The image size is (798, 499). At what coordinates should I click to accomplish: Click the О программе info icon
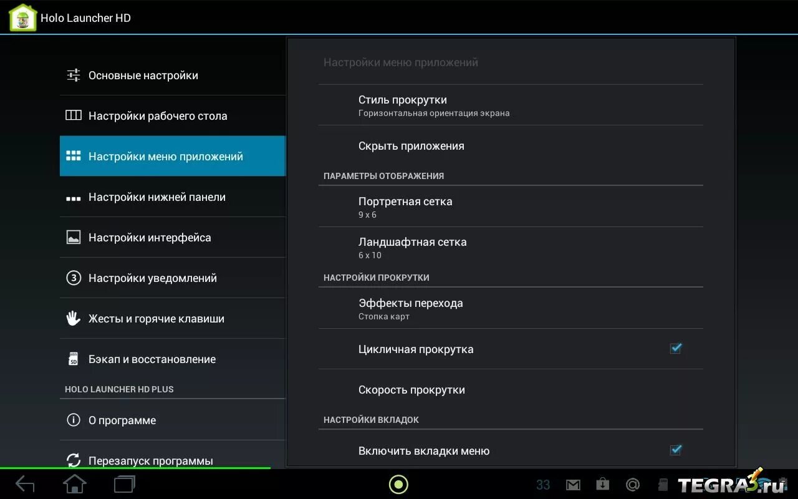[x=74, y=420]
